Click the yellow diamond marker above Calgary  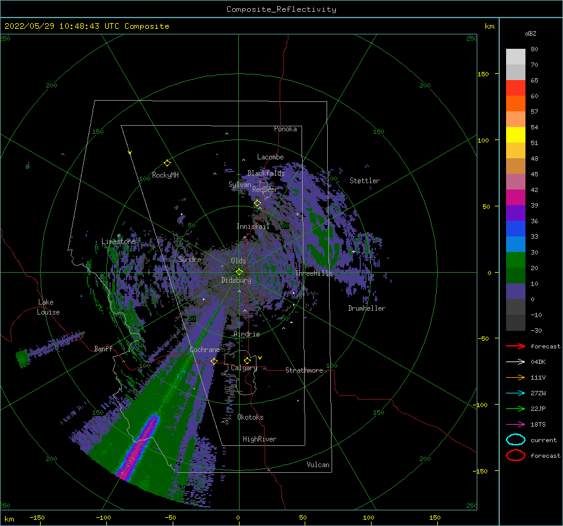[247, 360]
